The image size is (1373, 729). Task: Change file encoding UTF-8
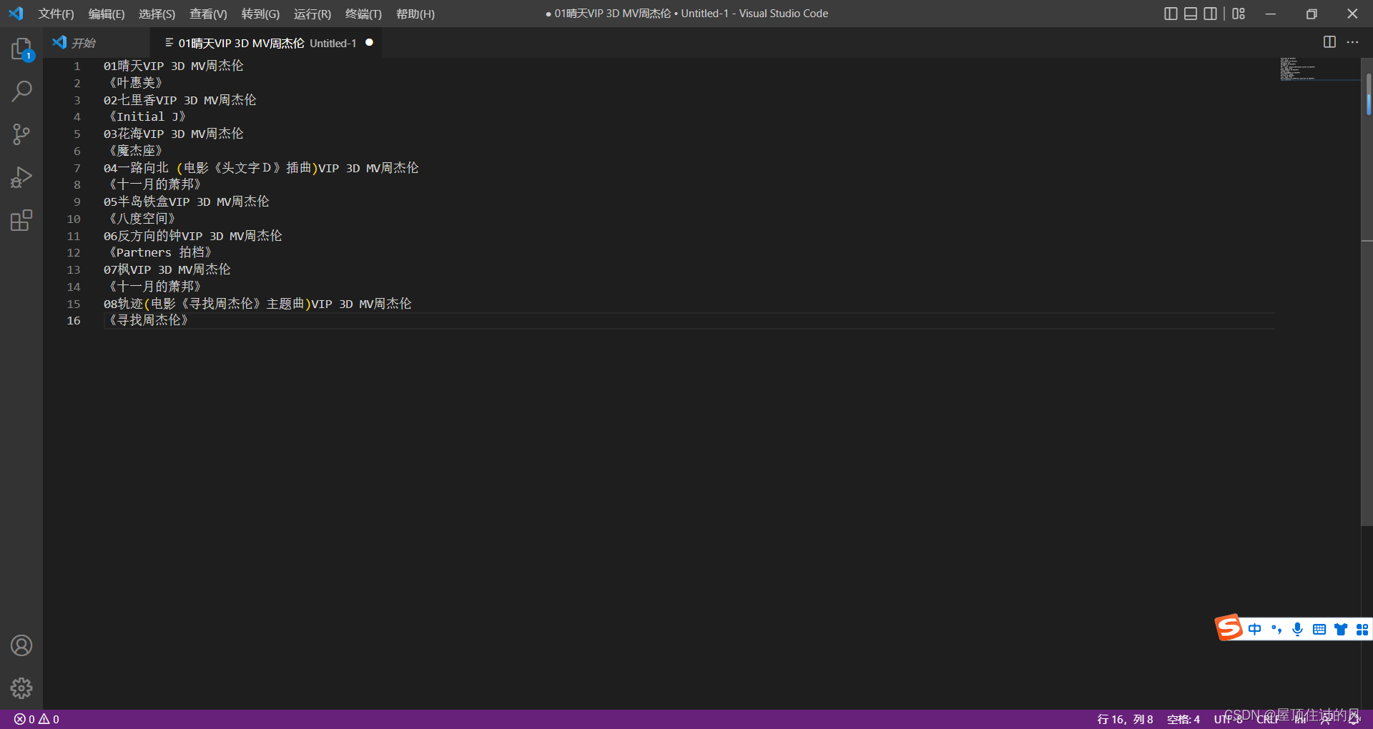[x=1229, y=719]
